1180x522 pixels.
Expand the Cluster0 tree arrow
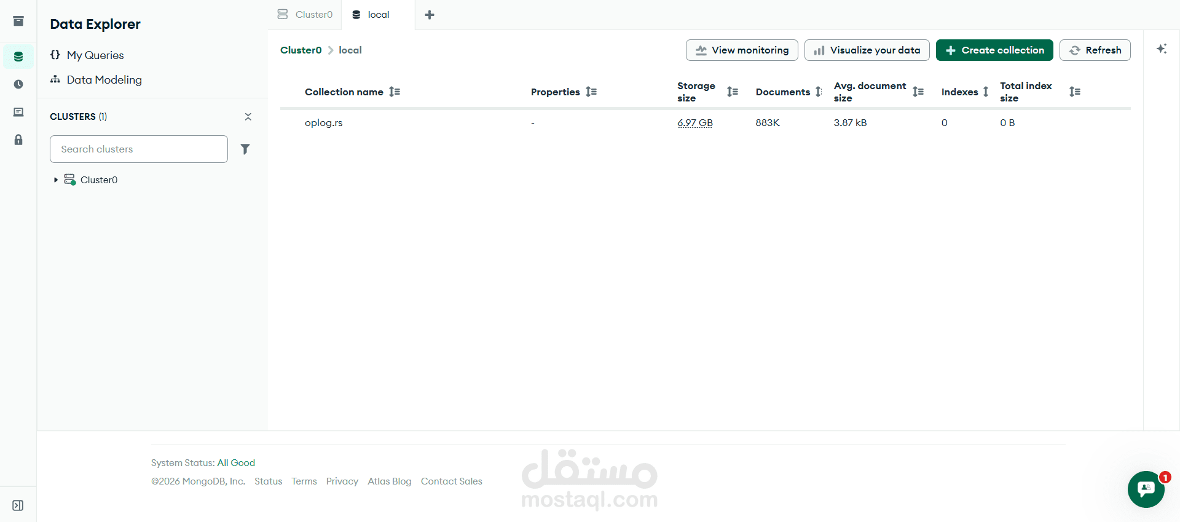click(56, 180)
